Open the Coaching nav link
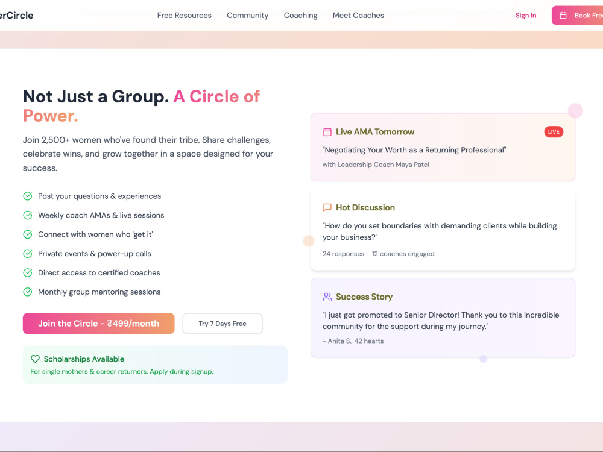The width and height of the screenshot is (603, 452). point(301,16)
